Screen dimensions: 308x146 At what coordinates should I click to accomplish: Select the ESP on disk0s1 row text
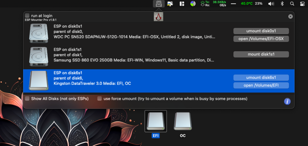click(x=68, y=27)
